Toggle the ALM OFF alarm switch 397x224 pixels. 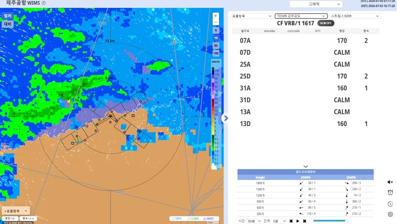(326, 23)
